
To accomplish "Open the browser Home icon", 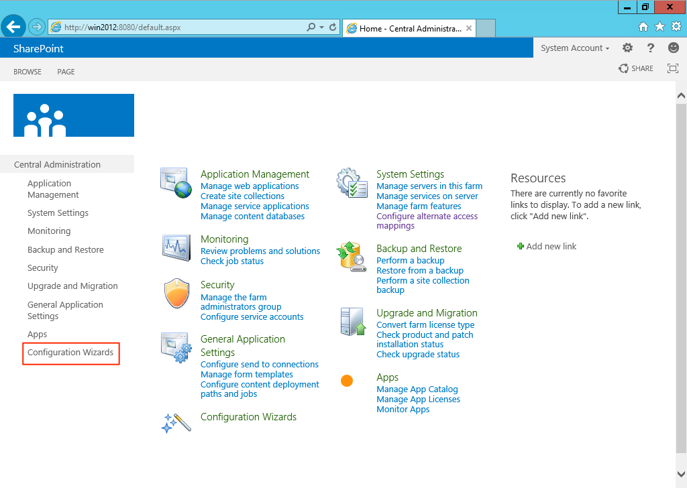I will tap(643, 27).
